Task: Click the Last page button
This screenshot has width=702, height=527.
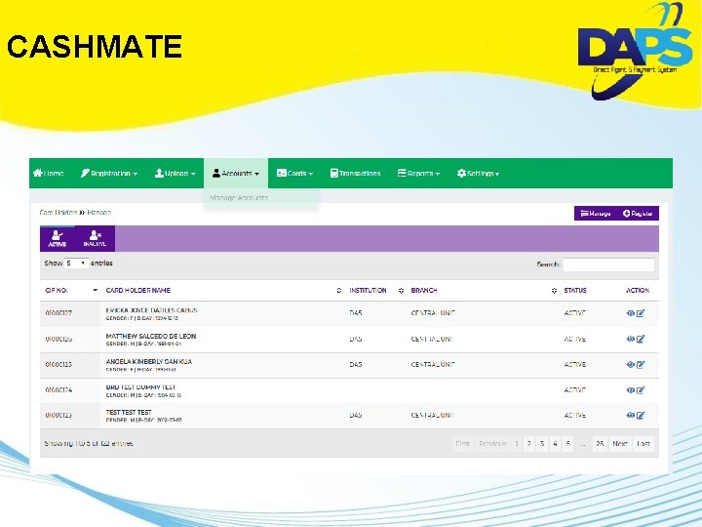Action: 643,444
